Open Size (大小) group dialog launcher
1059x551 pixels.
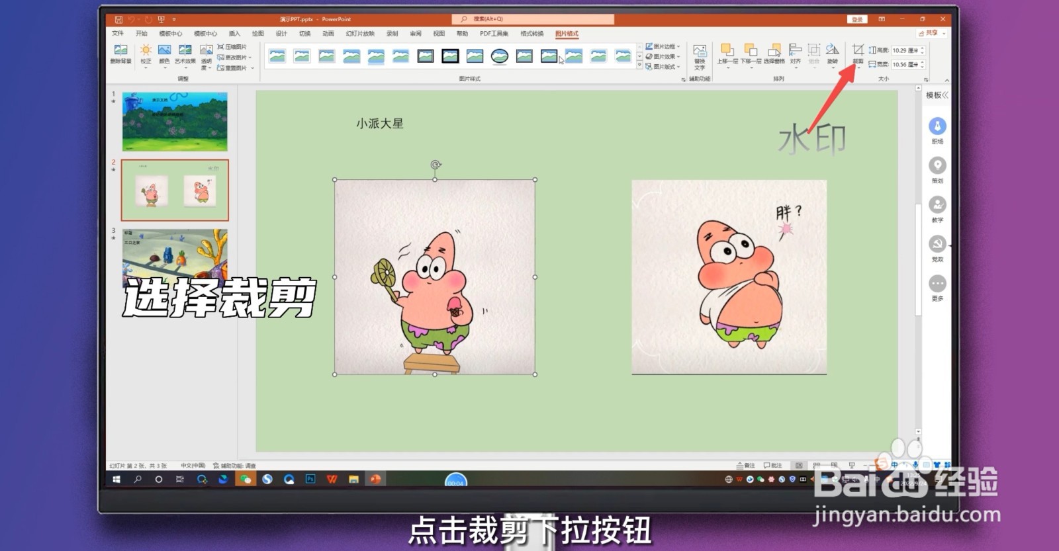pos(926,79)
